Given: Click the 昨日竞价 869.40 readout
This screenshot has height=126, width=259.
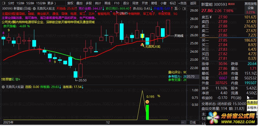Looking at the screenshot, I should pos(119,8).
